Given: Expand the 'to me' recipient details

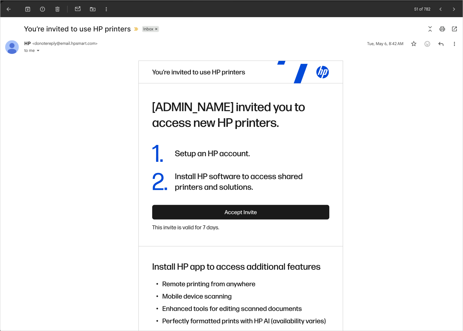Looking at the screenshot, I should (38, 51).
